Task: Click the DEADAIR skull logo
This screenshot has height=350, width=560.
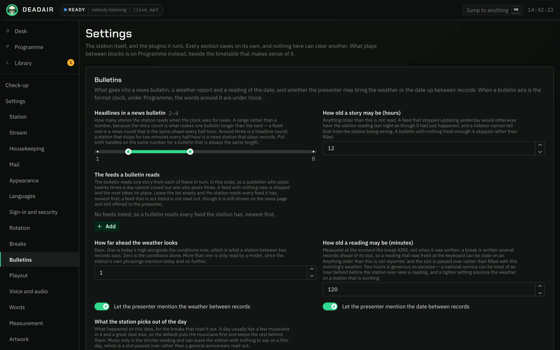Action: (x=12, y=10)
